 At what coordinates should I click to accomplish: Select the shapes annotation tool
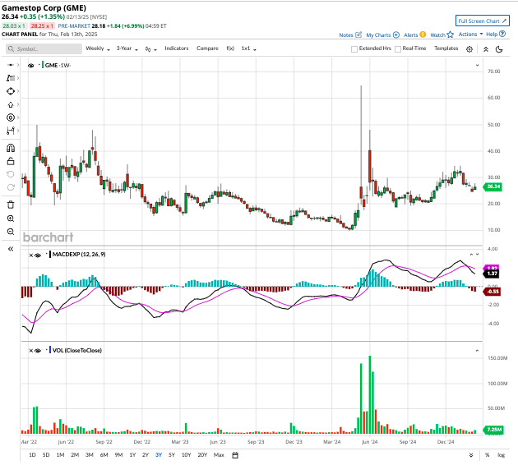coord(11,91)
